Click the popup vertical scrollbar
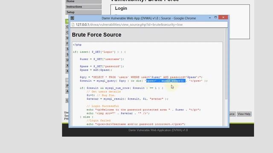The width and height of the screenshot is (273, 153). point(226,64)
